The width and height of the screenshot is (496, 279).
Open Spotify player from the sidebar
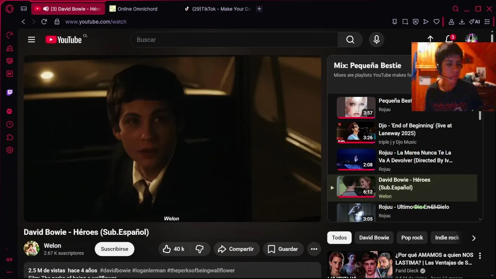(x=10, y=112)
